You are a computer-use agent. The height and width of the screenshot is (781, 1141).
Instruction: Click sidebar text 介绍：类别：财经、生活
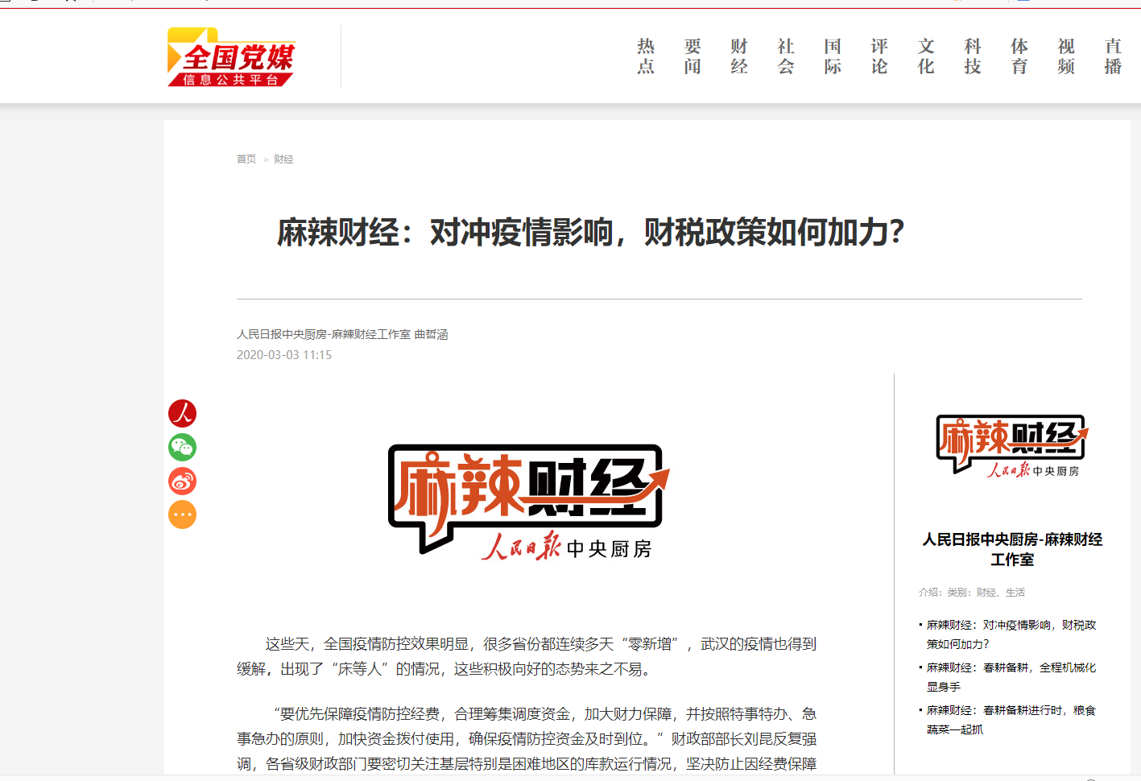click(x=972, y=593)
